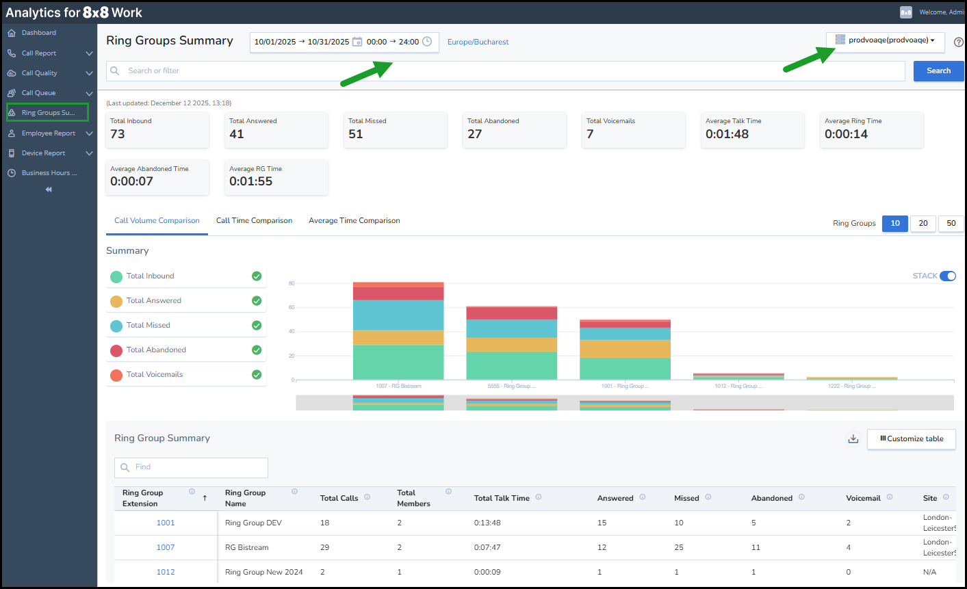
Task: Click the red Total Abandoned color swatch
Action: coord(116,350)
